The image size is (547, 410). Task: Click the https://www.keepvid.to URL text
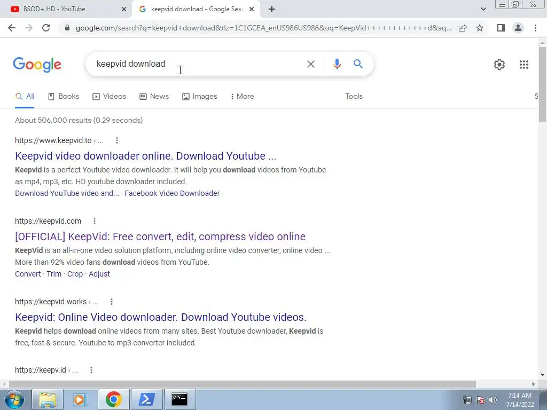(x=53, y=140)
